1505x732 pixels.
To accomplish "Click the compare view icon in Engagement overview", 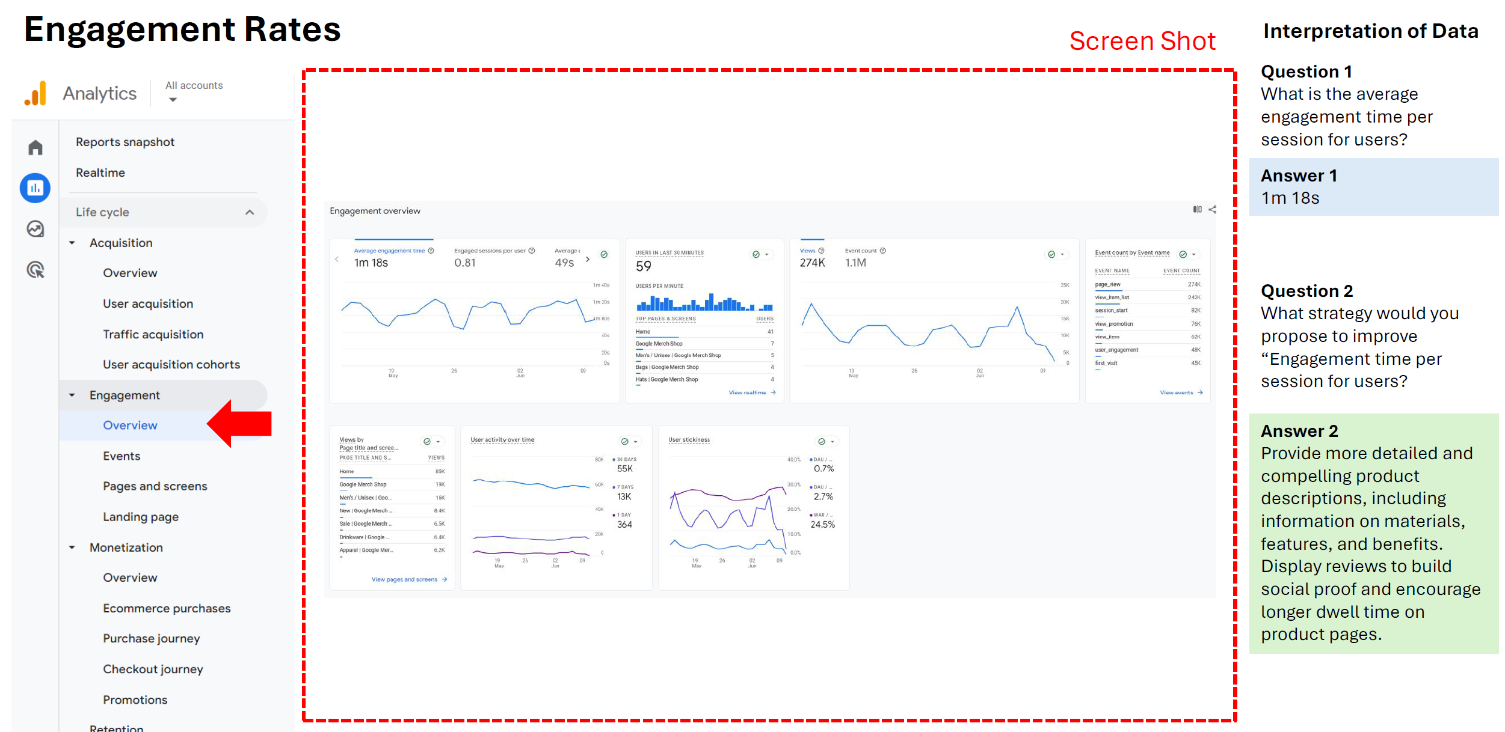I will click(1197, 210).
